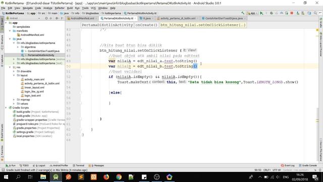Toggle code fold at line 47
Viewport: 323px width, 182px height.
tap(81, 51)
